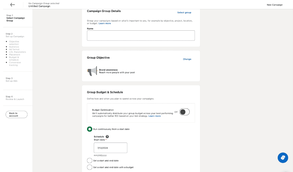This screenshot has width=293, height=172.
Task: Click the mm/dd/yyyy format hint
Action: (100, 155)
